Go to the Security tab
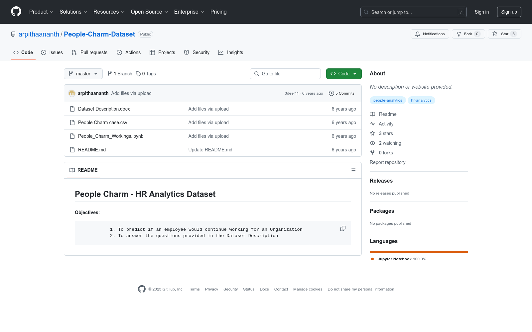 [x=197, y=52]
